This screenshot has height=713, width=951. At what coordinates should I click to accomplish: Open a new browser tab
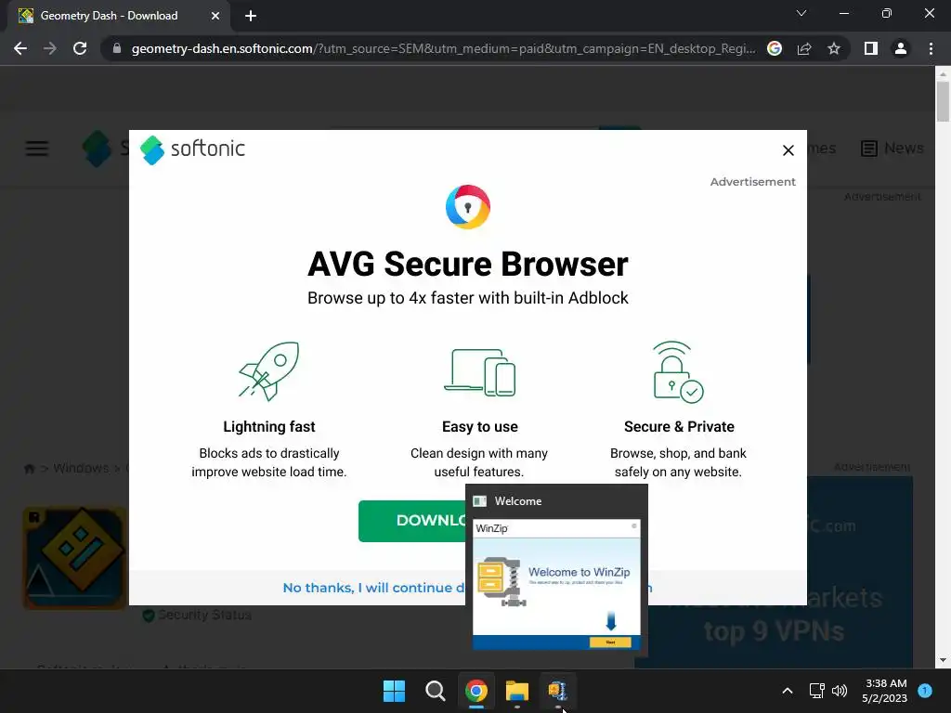[x=251, y=16]
